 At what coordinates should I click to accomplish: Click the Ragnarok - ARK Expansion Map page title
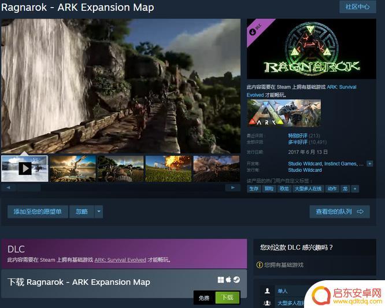point(77,8)
